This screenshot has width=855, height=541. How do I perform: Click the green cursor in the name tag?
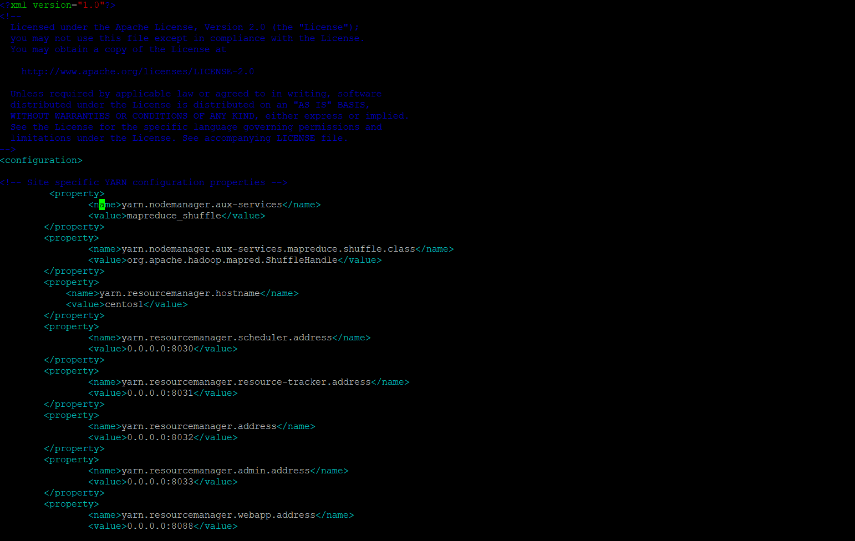pos(102,205)
